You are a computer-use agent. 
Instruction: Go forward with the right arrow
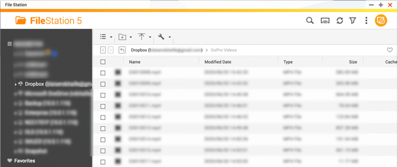[x=111, y=50]
